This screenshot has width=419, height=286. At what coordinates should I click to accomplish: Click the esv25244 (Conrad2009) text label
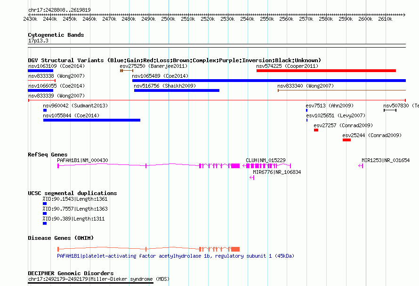(x=372, y=135)
